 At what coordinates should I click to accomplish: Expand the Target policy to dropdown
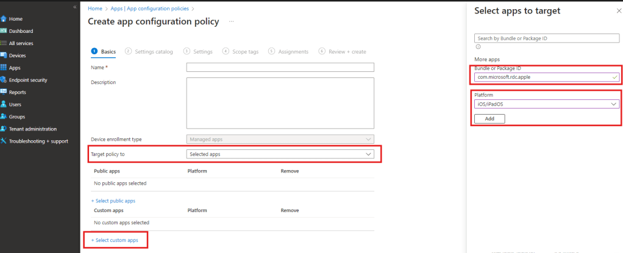pyautogui.click(x=280, y=154)
